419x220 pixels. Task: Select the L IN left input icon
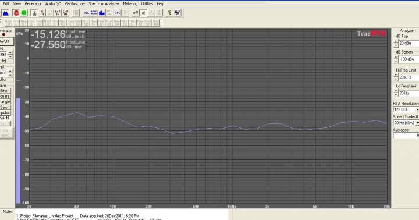[x=34, y=13]
